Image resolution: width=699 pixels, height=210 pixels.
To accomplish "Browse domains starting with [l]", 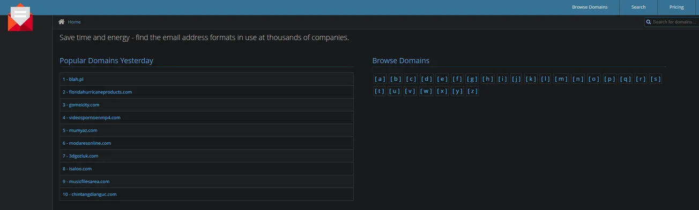I will tap(546, 79).
